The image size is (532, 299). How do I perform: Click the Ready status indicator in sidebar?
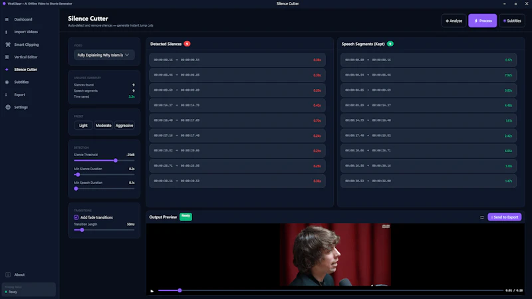tap(11, 292)
